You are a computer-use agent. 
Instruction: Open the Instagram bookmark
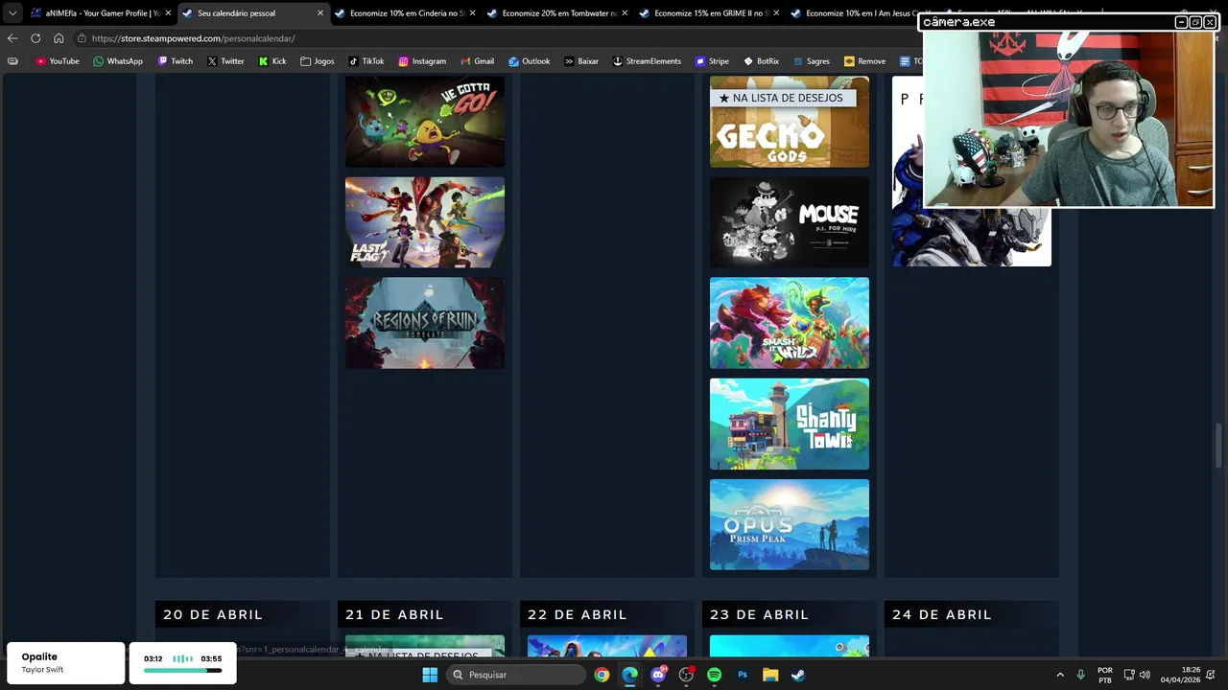(422, 61)
